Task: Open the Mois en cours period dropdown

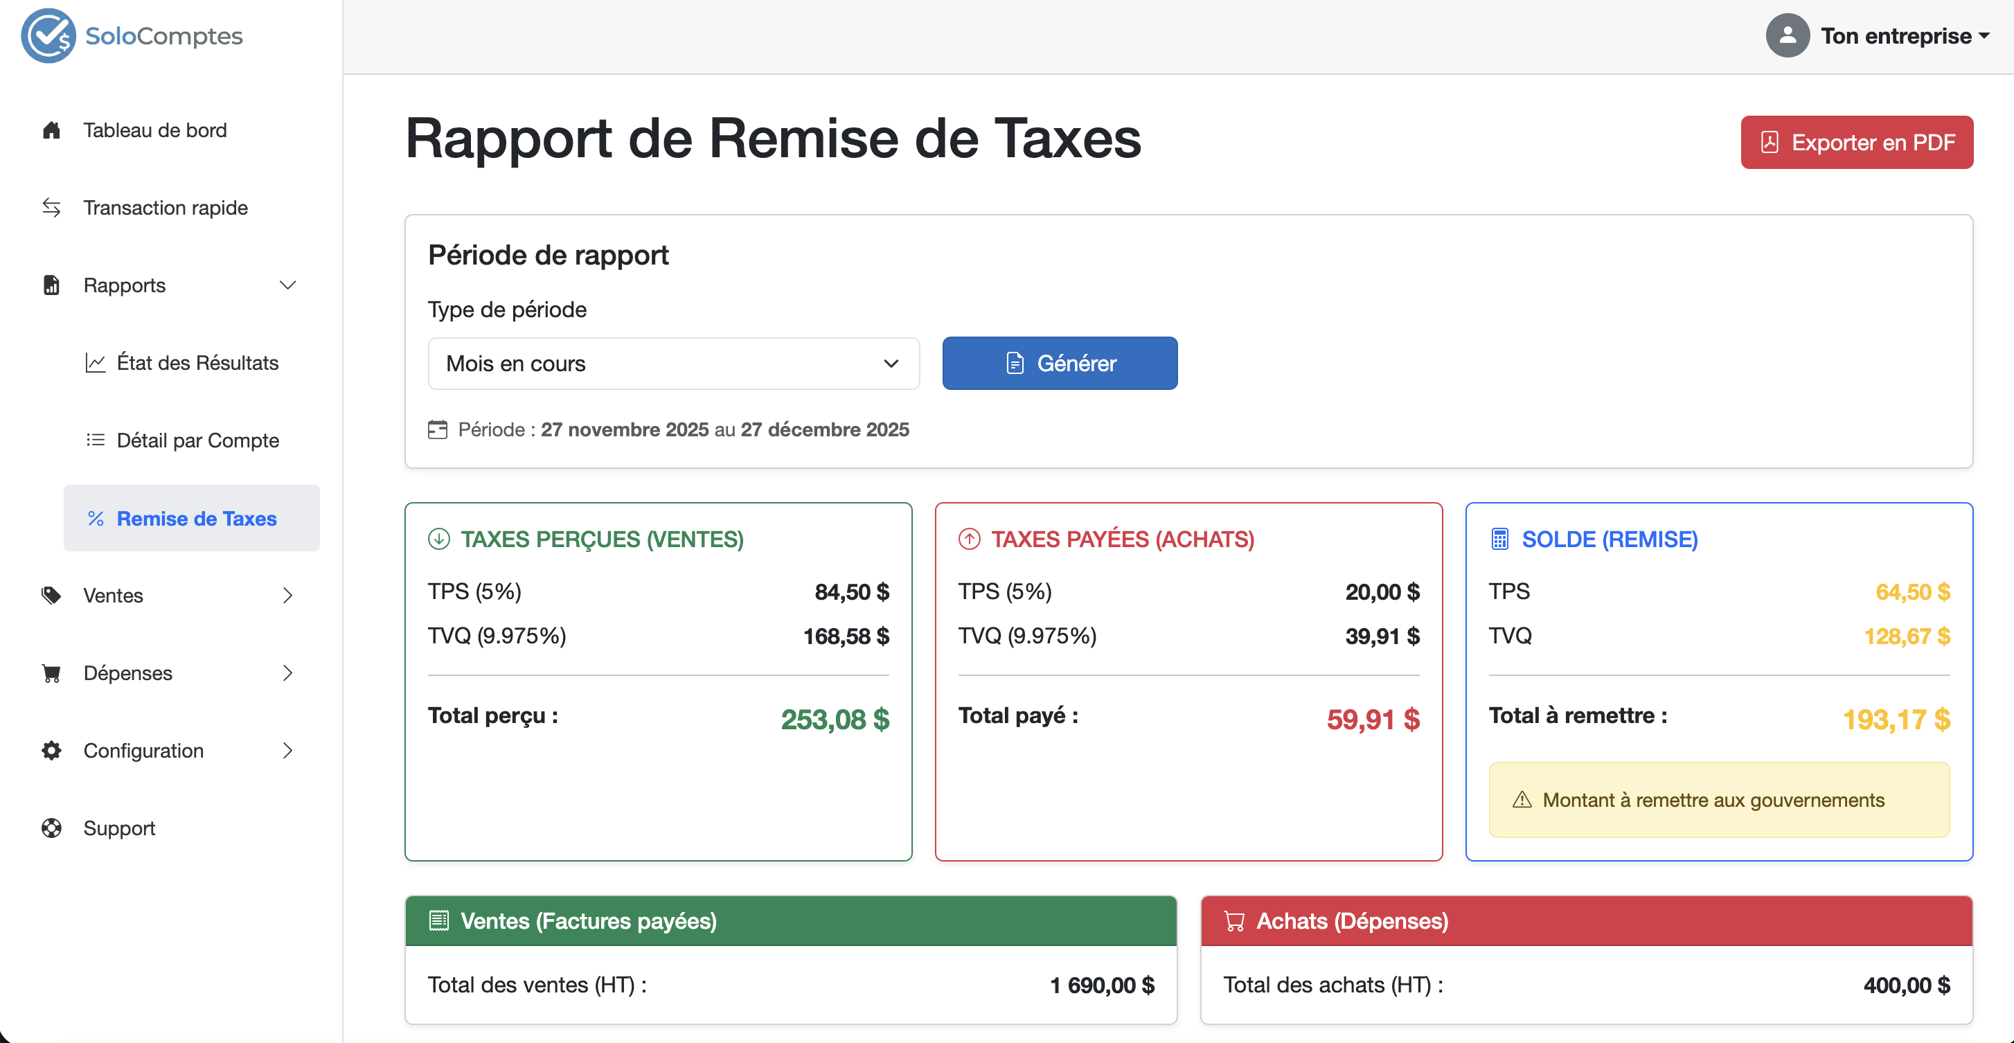Action: [673, 364]
